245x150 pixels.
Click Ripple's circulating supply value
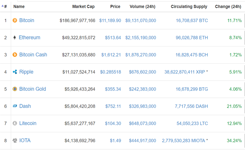[x=184, y=72]
